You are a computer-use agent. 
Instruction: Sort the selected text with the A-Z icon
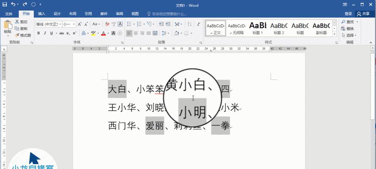189,24
